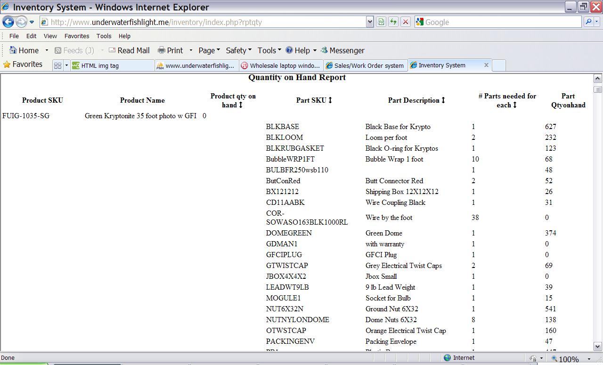Click the Home toolbar button
Image resolution: width=603 pixels, height=365 pixels.
pyautogui.click(x=24, y=50)
